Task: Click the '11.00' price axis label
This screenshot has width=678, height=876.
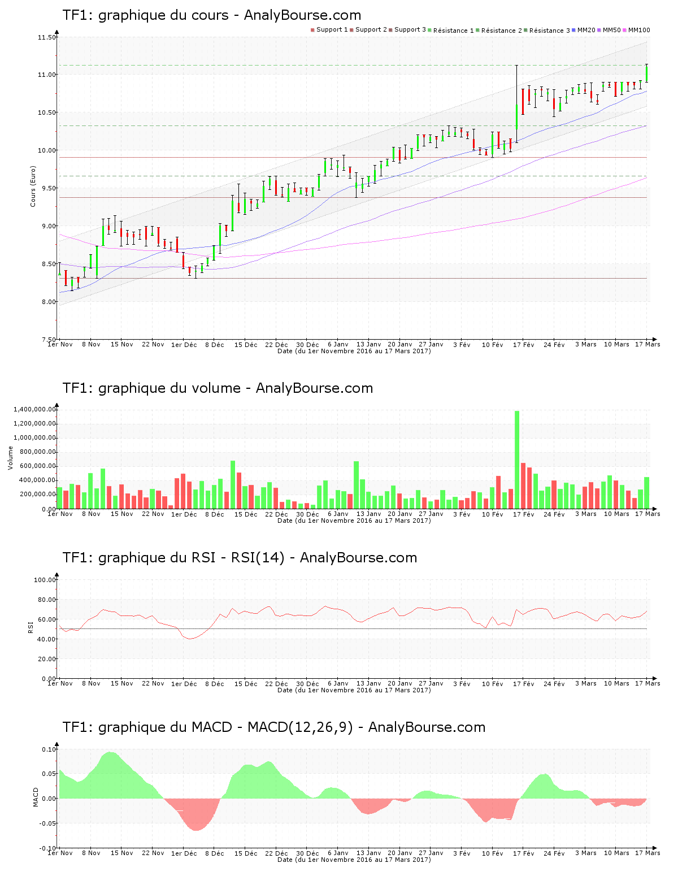Action: click(47, 75)
